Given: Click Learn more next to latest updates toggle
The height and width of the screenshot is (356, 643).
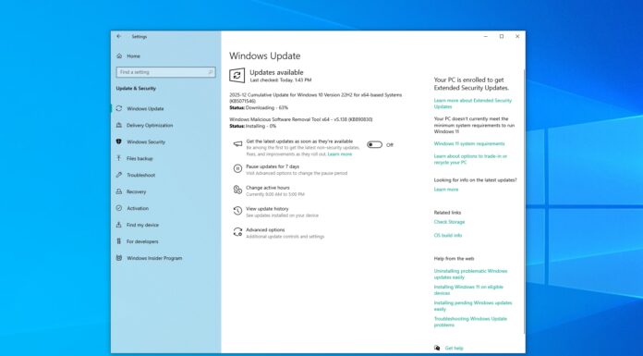Looking at the screenshot, I should (340, 154).
